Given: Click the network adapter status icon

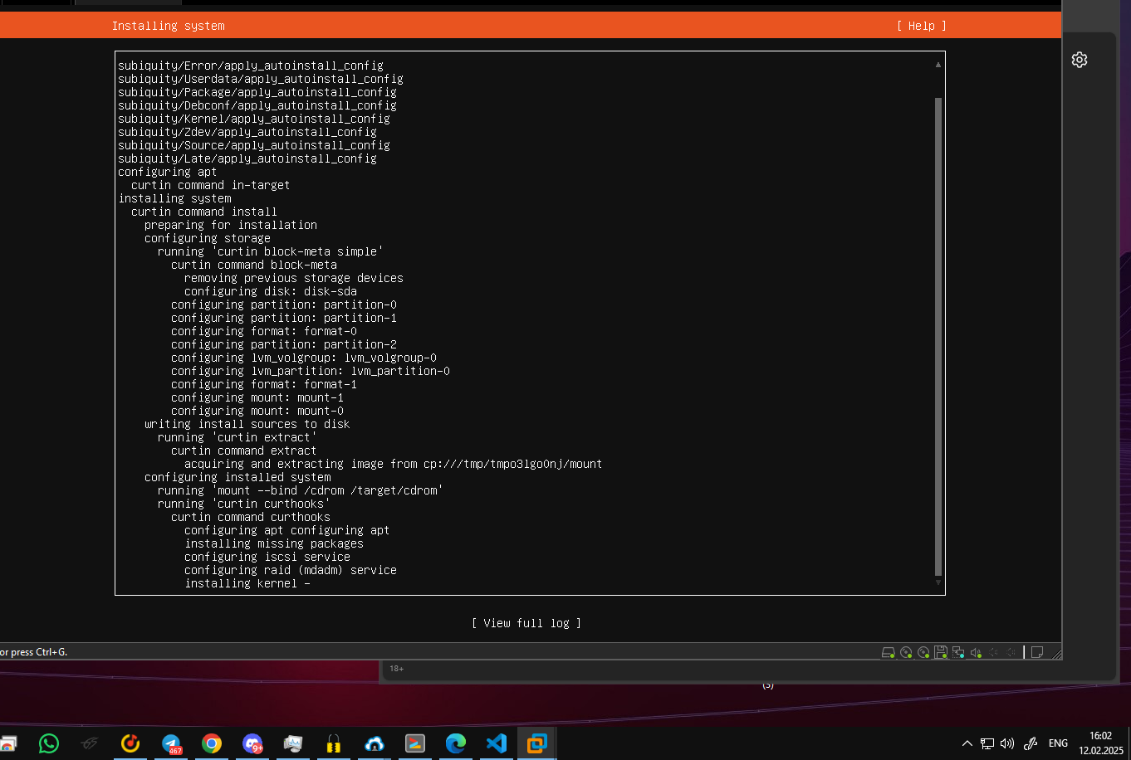Looking at the screenshot, I should (x=958, y=652).
